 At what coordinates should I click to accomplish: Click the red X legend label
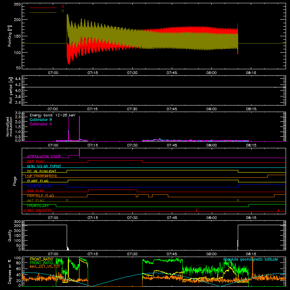[x=63, y=7]
